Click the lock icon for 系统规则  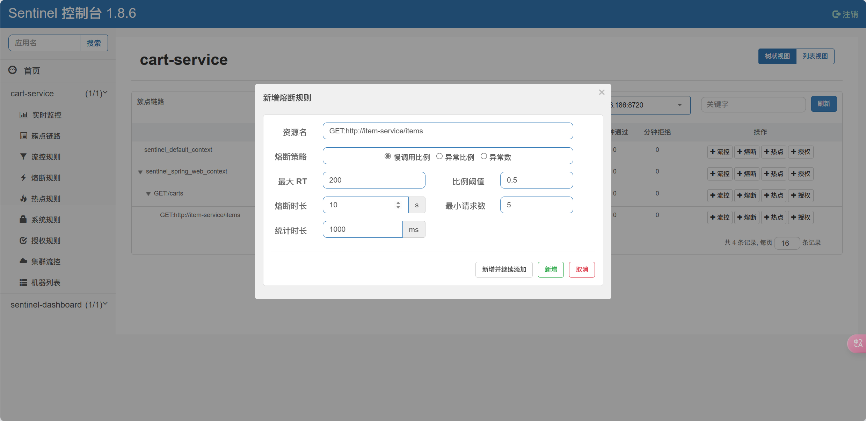point(23,220)
